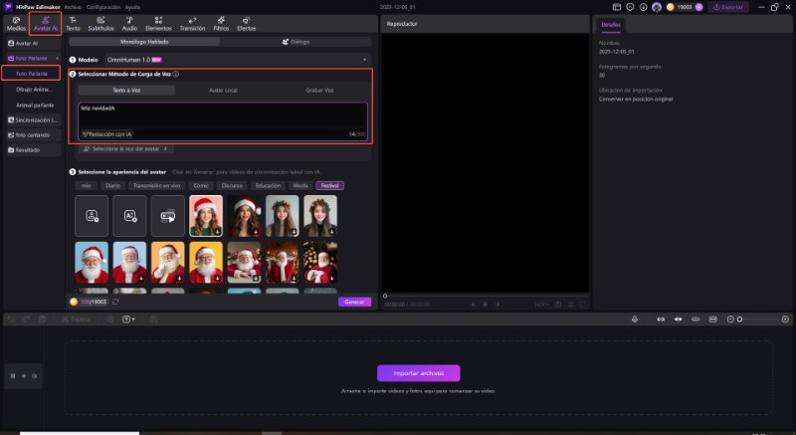Click the Exportar button
The width and height of the screenshot is (796, 435).
(x=728, y=7)
